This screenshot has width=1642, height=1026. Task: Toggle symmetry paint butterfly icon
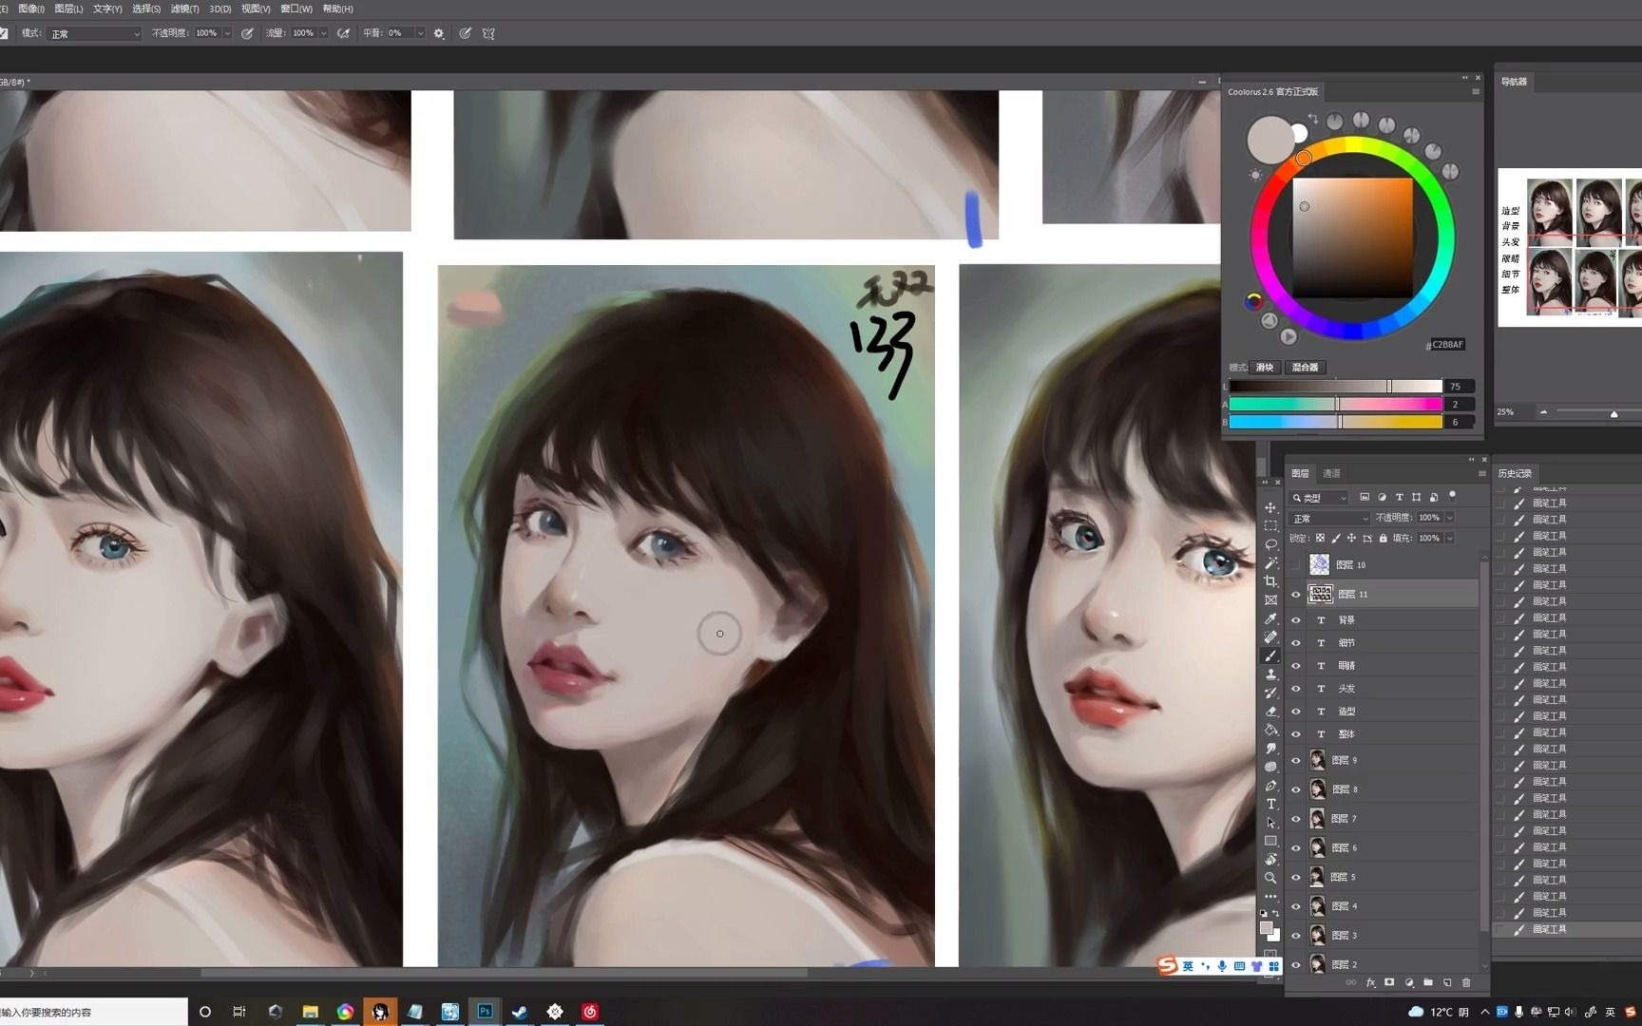488,33
